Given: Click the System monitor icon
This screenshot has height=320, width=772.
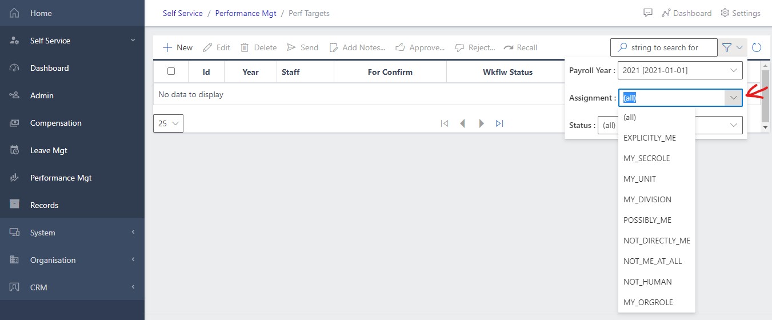Looking at the screenshot, I should 15,233.
